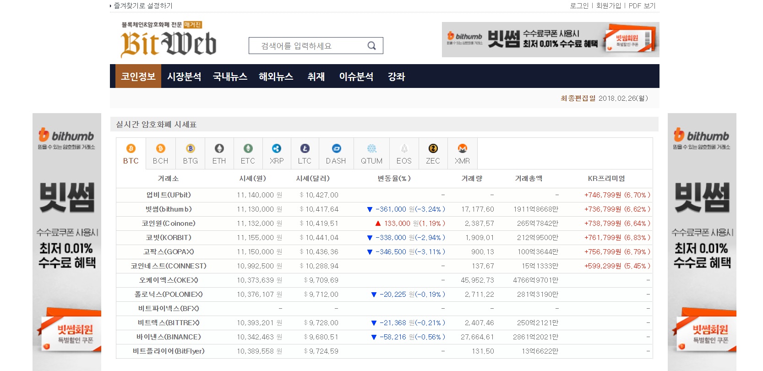Click the 고팍스(GOPAX) exchange name
Viewport: 763px width, 371px height.
click(x=169, y=252)
